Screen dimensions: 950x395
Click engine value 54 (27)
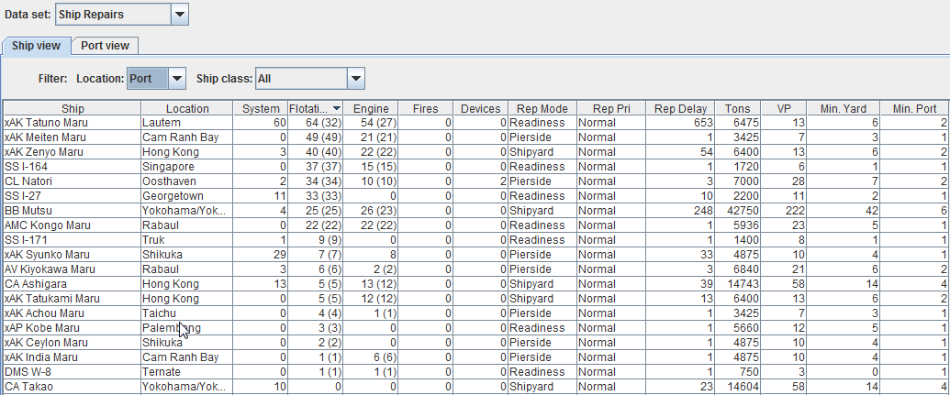point(377,123)
